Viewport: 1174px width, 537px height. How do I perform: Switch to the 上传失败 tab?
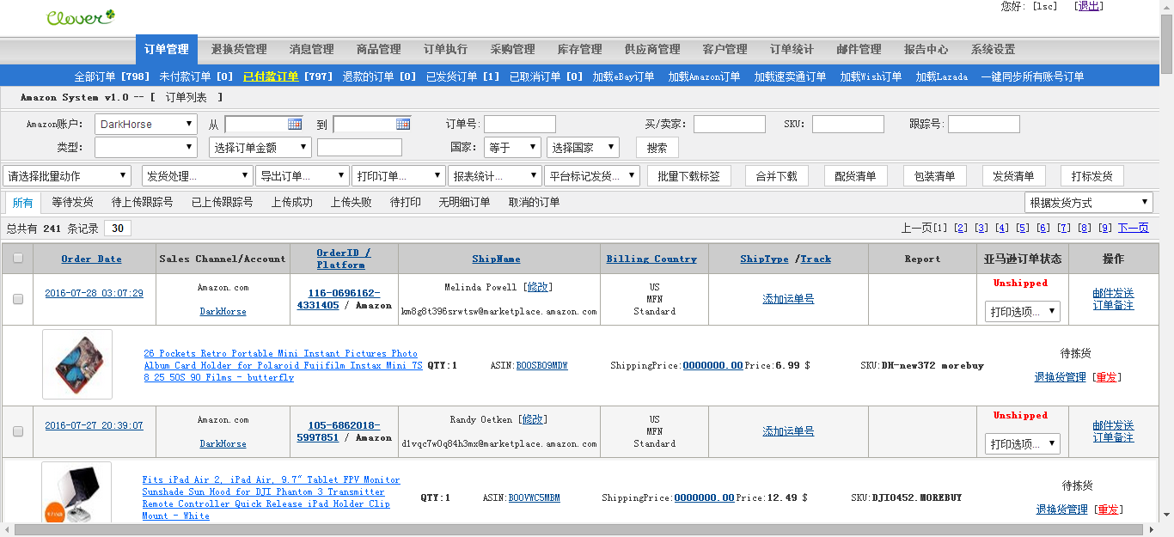click(x=352, y=203)
